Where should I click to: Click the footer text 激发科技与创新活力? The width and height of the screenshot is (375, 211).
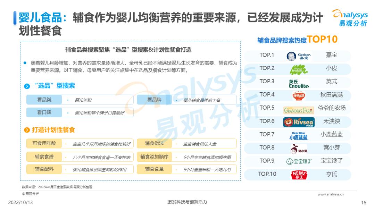(x=187, y=202)
